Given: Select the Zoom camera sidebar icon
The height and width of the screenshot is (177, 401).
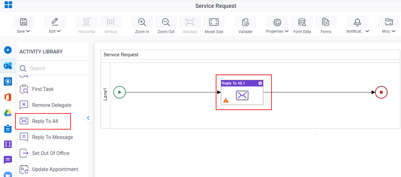Looking at the screenshot, I should [8, 174].
